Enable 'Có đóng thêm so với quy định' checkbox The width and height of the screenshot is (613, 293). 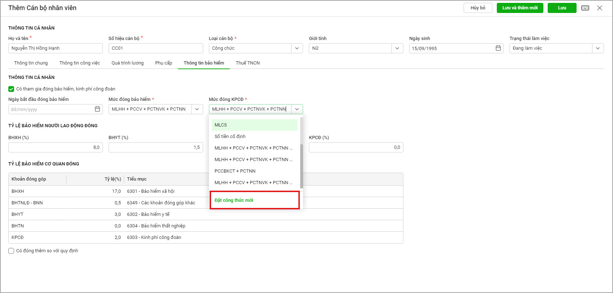(11, 251)
